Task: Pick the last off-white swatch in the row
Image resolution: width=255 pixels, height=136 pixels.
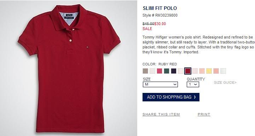Action: pyautogui.click(x=223, y=71)
